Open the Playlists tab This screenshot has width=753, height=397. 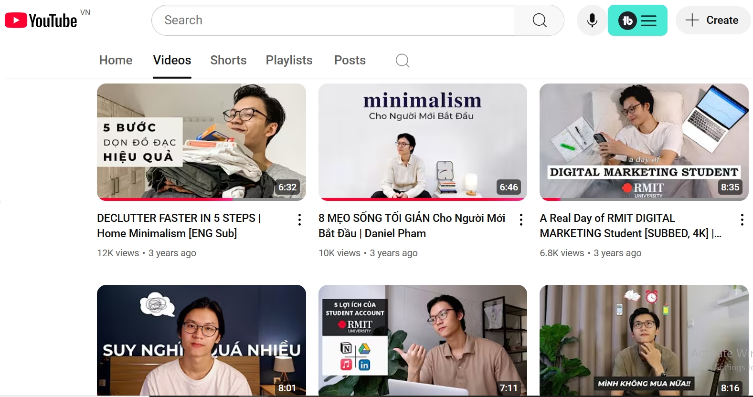tap(289, 60)
